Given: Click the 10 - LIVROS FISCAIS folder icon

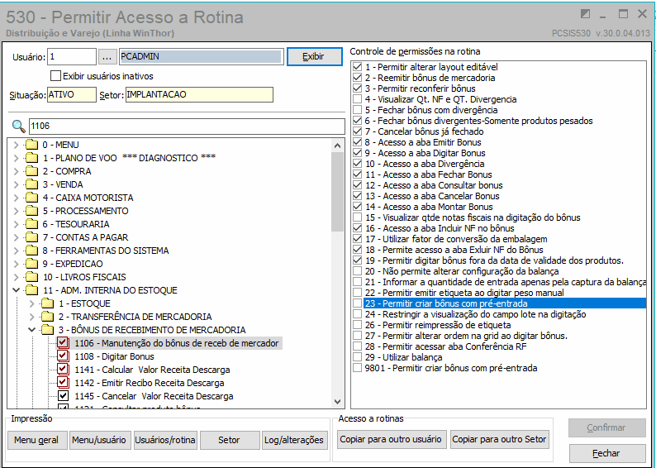Looking at the screenshot, I should pyautogui.click(x=31, y=277).
